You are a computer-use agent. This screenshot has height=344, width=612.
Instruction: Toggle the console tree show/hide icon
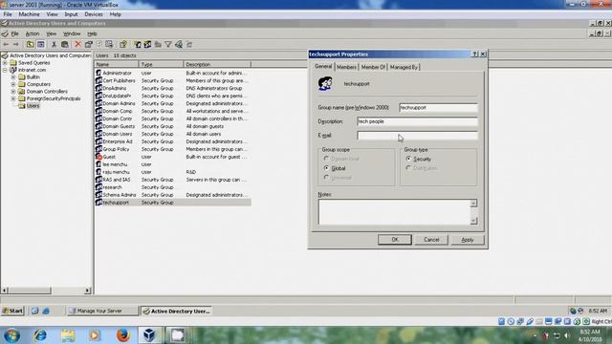click(x=40, y=45)
